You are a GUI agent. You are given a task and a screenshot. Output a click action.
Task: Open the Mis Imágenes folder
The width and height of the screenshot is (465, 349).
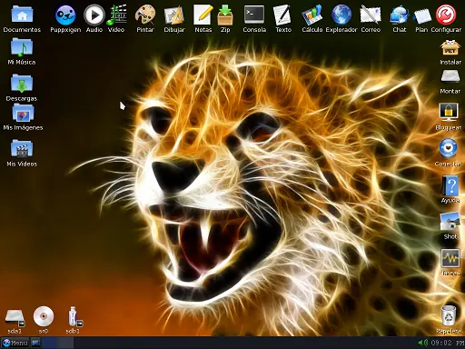(23, 113)
